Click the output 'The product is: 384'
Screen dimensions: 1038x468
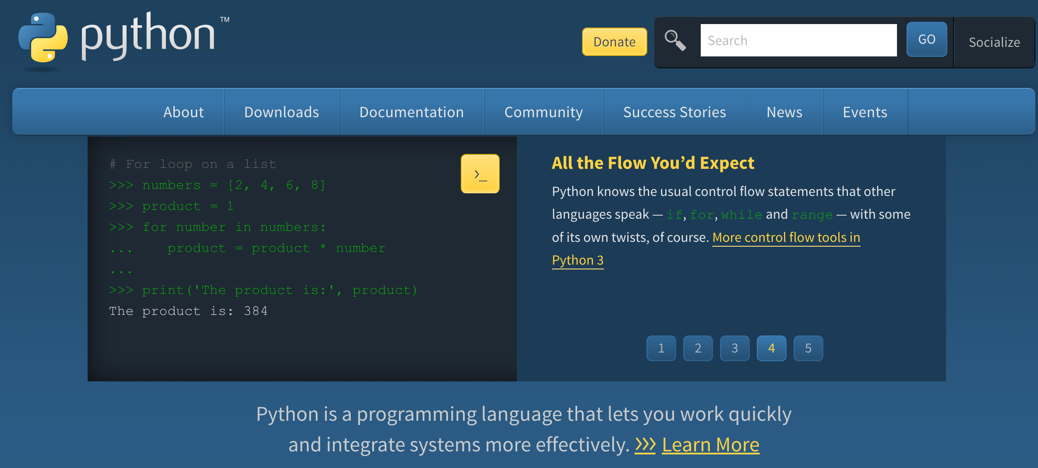click(188, 311)
